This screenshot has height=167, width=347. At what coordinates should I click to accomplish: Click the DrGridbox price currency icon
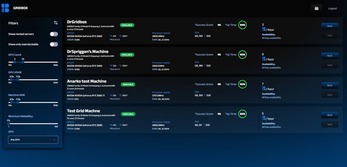click(263, 29)
